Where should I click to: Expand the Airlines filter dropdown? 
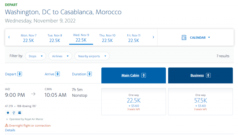60,56
